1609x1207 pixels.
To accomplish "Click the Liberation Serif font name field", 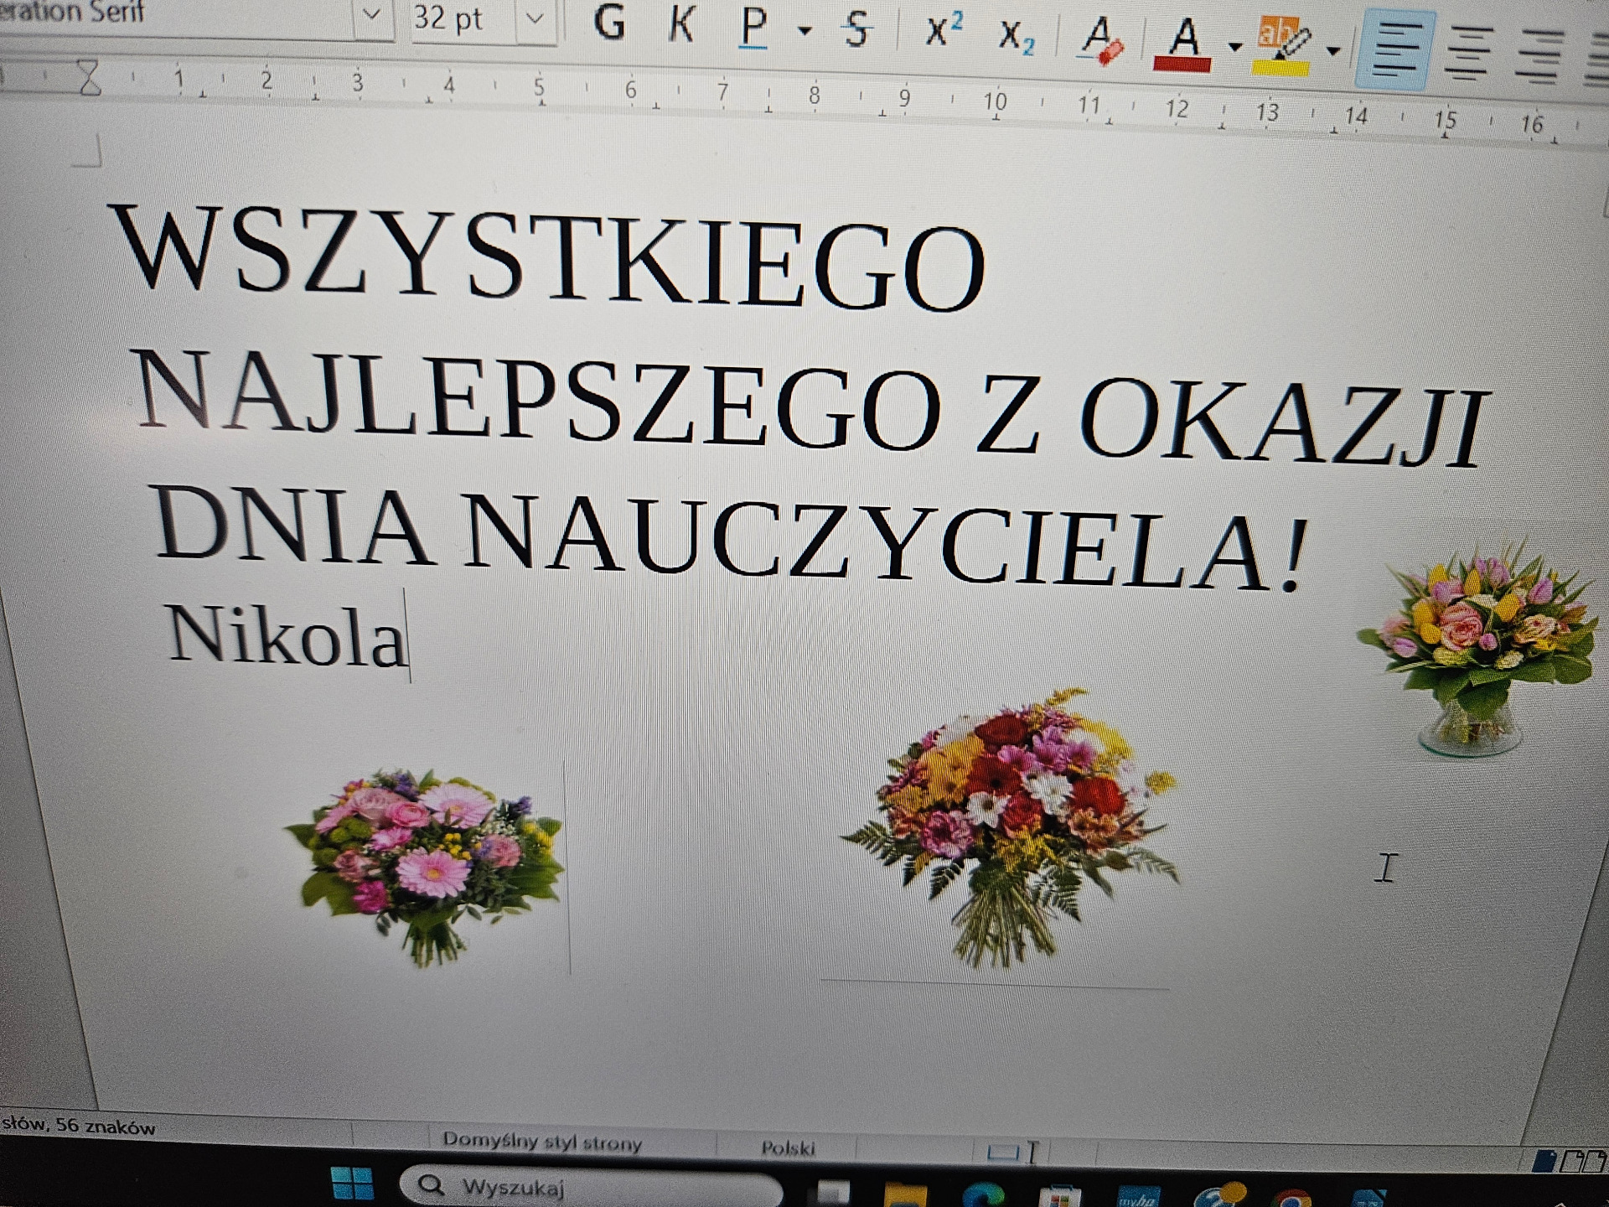I will pyautogui.click(x=176, y=15).
